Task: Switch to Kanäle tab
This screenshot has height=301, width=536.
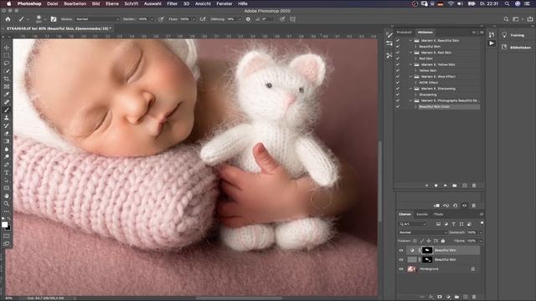Action: point(422,214)
